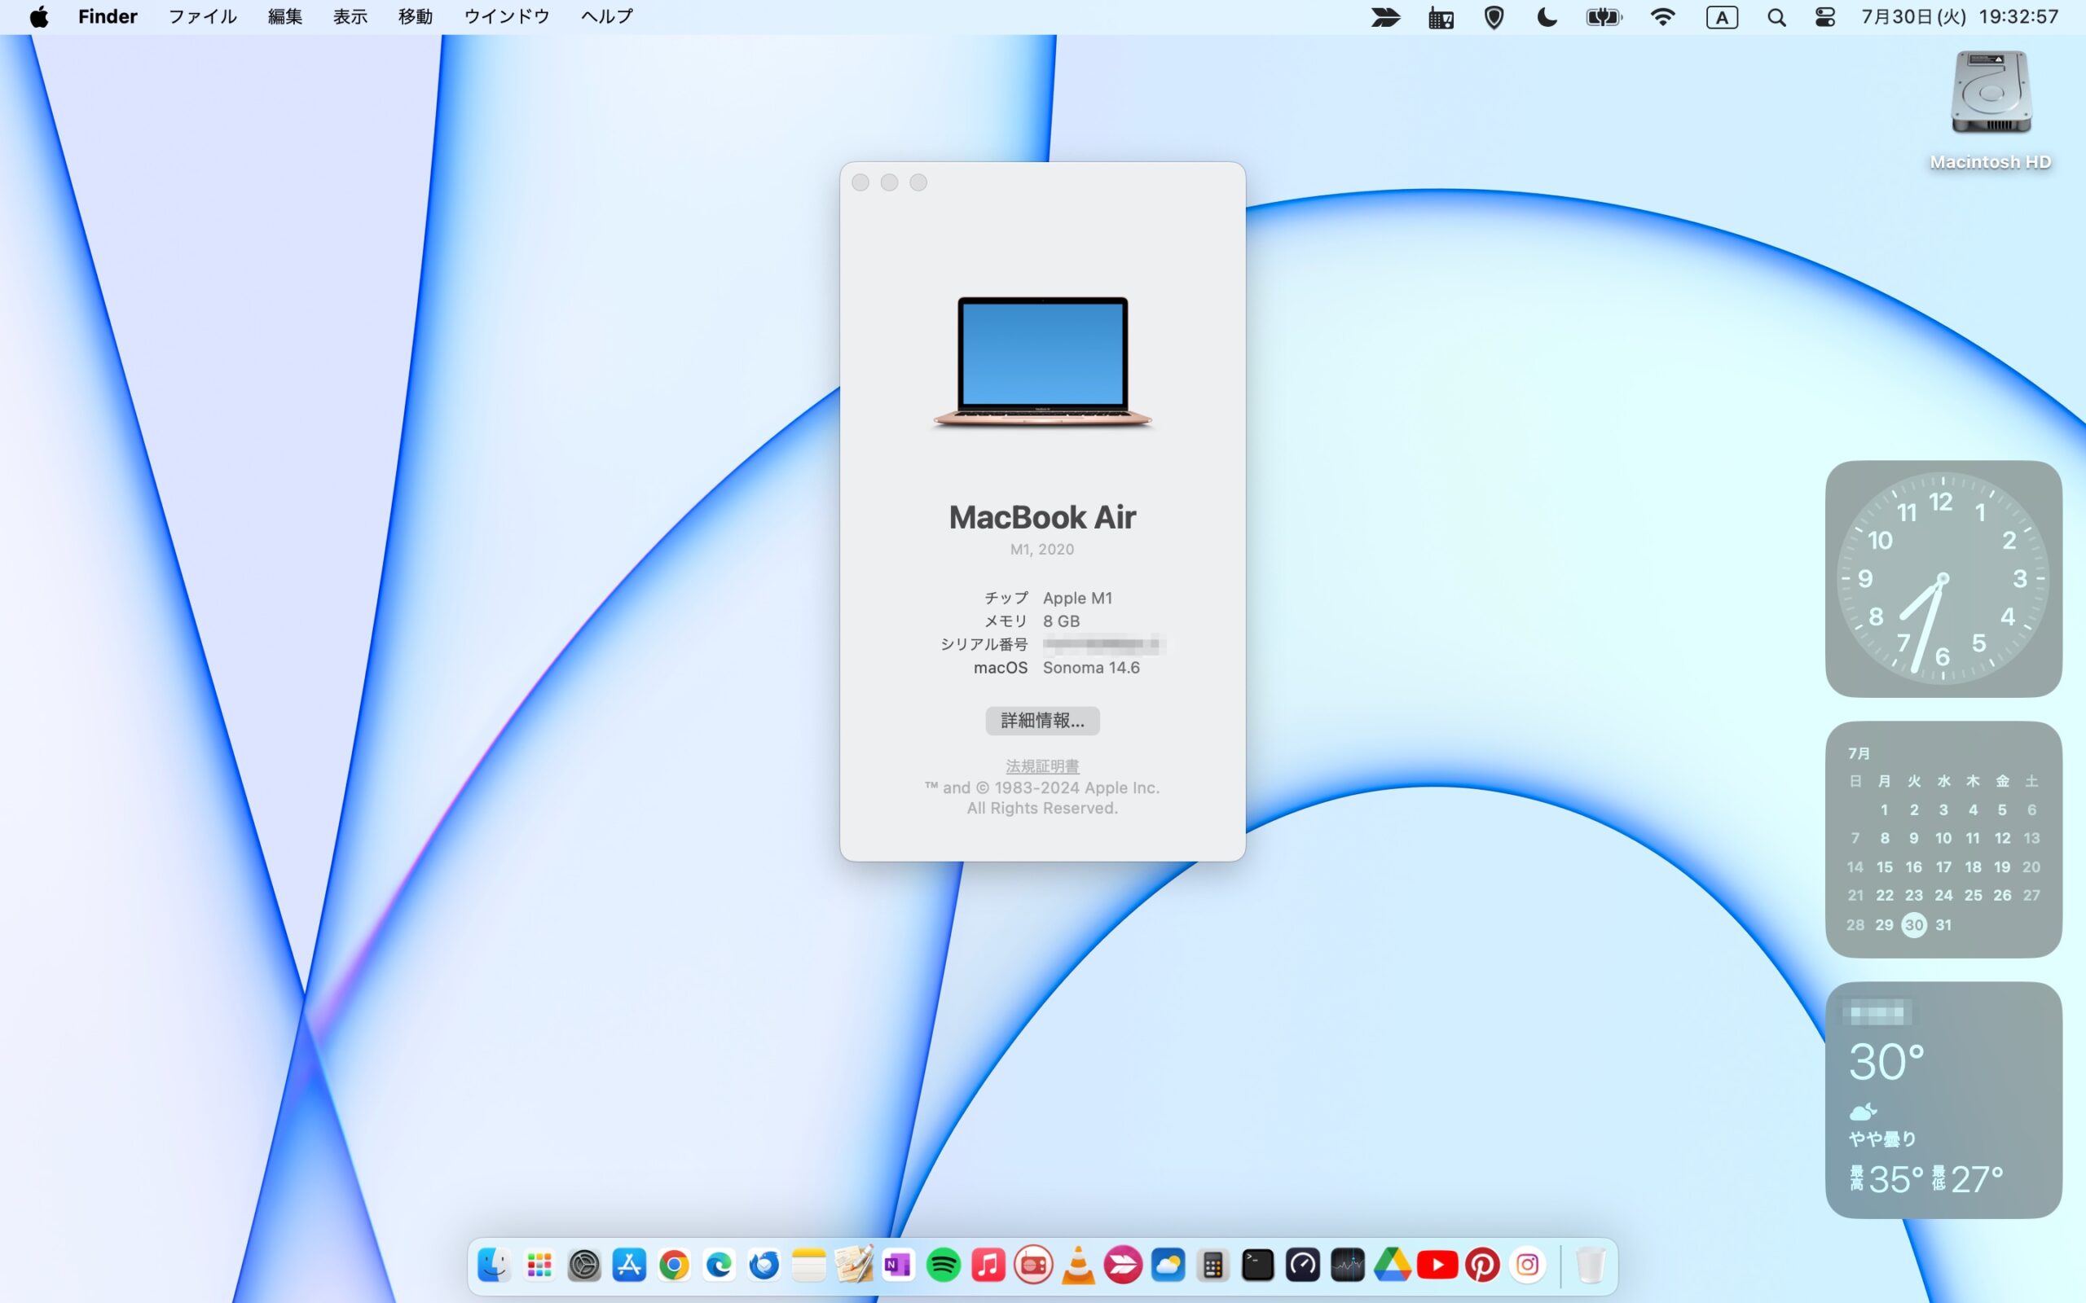Click day 30 in calendar widget
The width and height of the screenshot is (2086, 1303).
pyautogui.click(x=1913, y=924)
